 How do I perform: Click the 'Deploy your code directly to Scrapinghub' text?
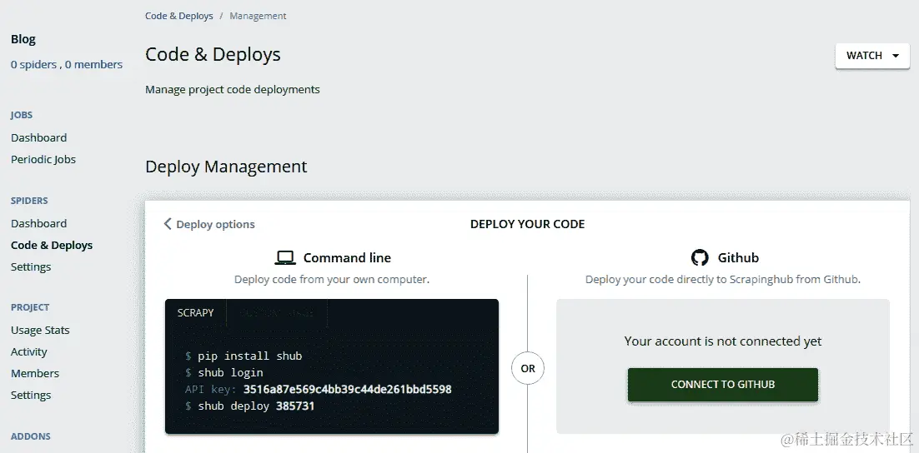723,279
